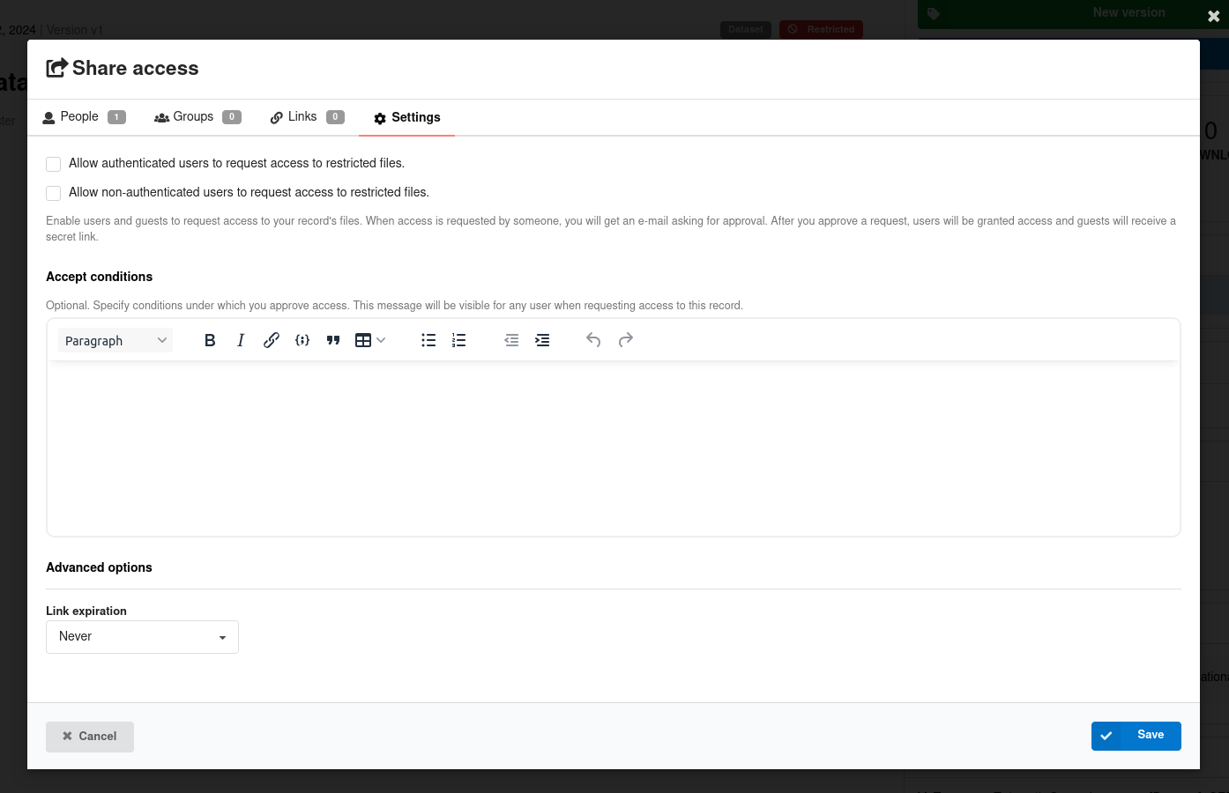Click the Share access title icon
Screen dimensions: 1229x793
click(56, 68)
